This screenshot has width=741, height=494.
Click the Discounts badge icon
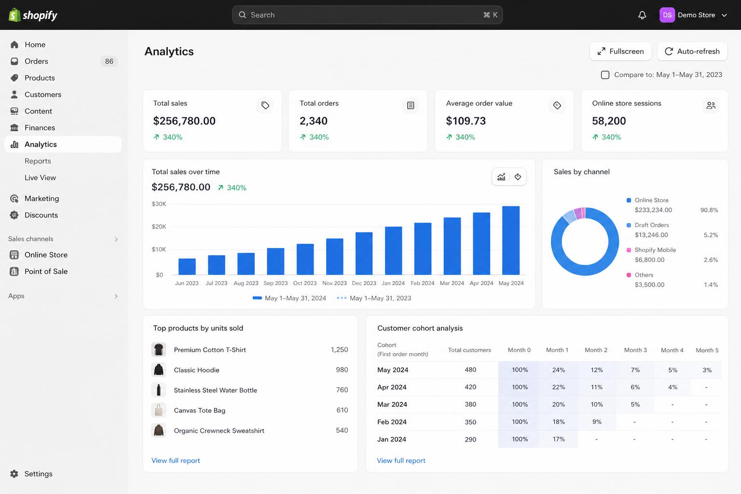point(14,215)
